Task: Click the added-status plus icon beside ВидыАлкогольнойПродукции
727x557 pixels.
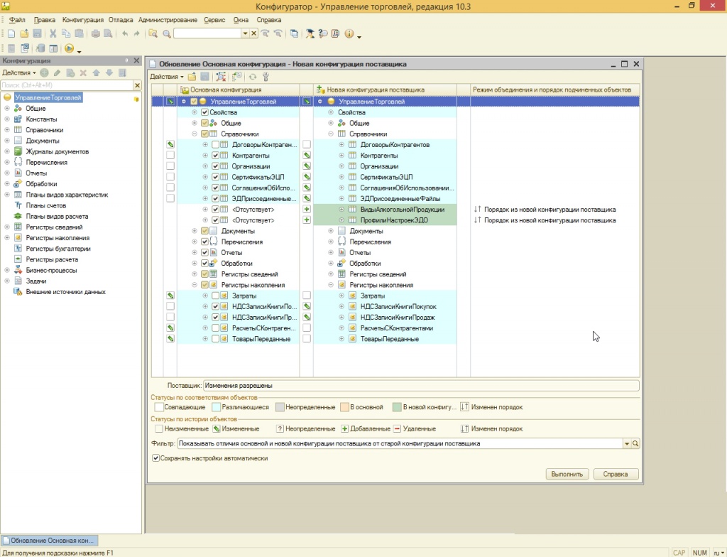Action: (307, 210)
